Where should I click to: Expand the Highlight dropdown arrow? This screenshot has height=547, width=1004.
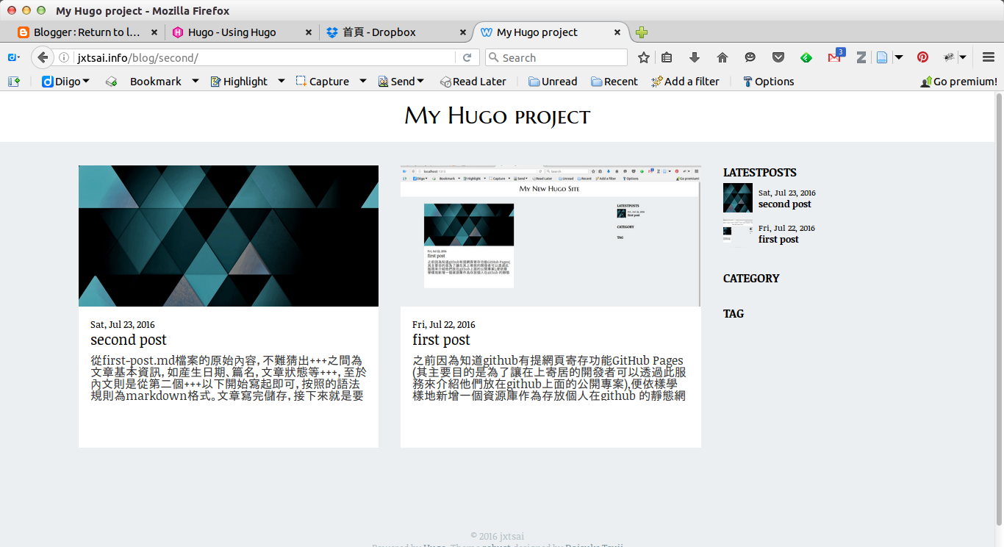(281, 82)
